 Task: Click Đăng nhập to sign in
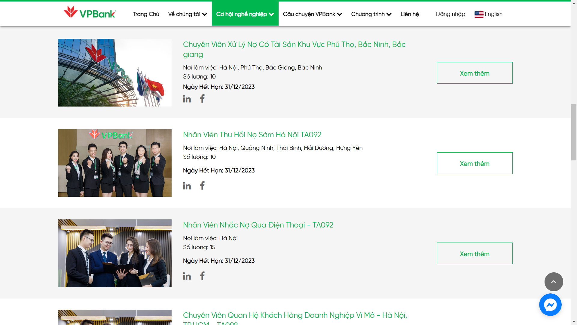(450, 14)
